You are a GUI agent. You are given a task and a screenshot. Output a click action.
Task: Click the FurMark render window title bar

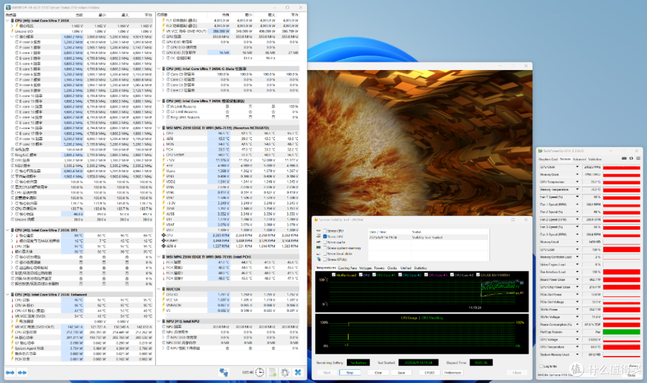[x=420, y=66]
